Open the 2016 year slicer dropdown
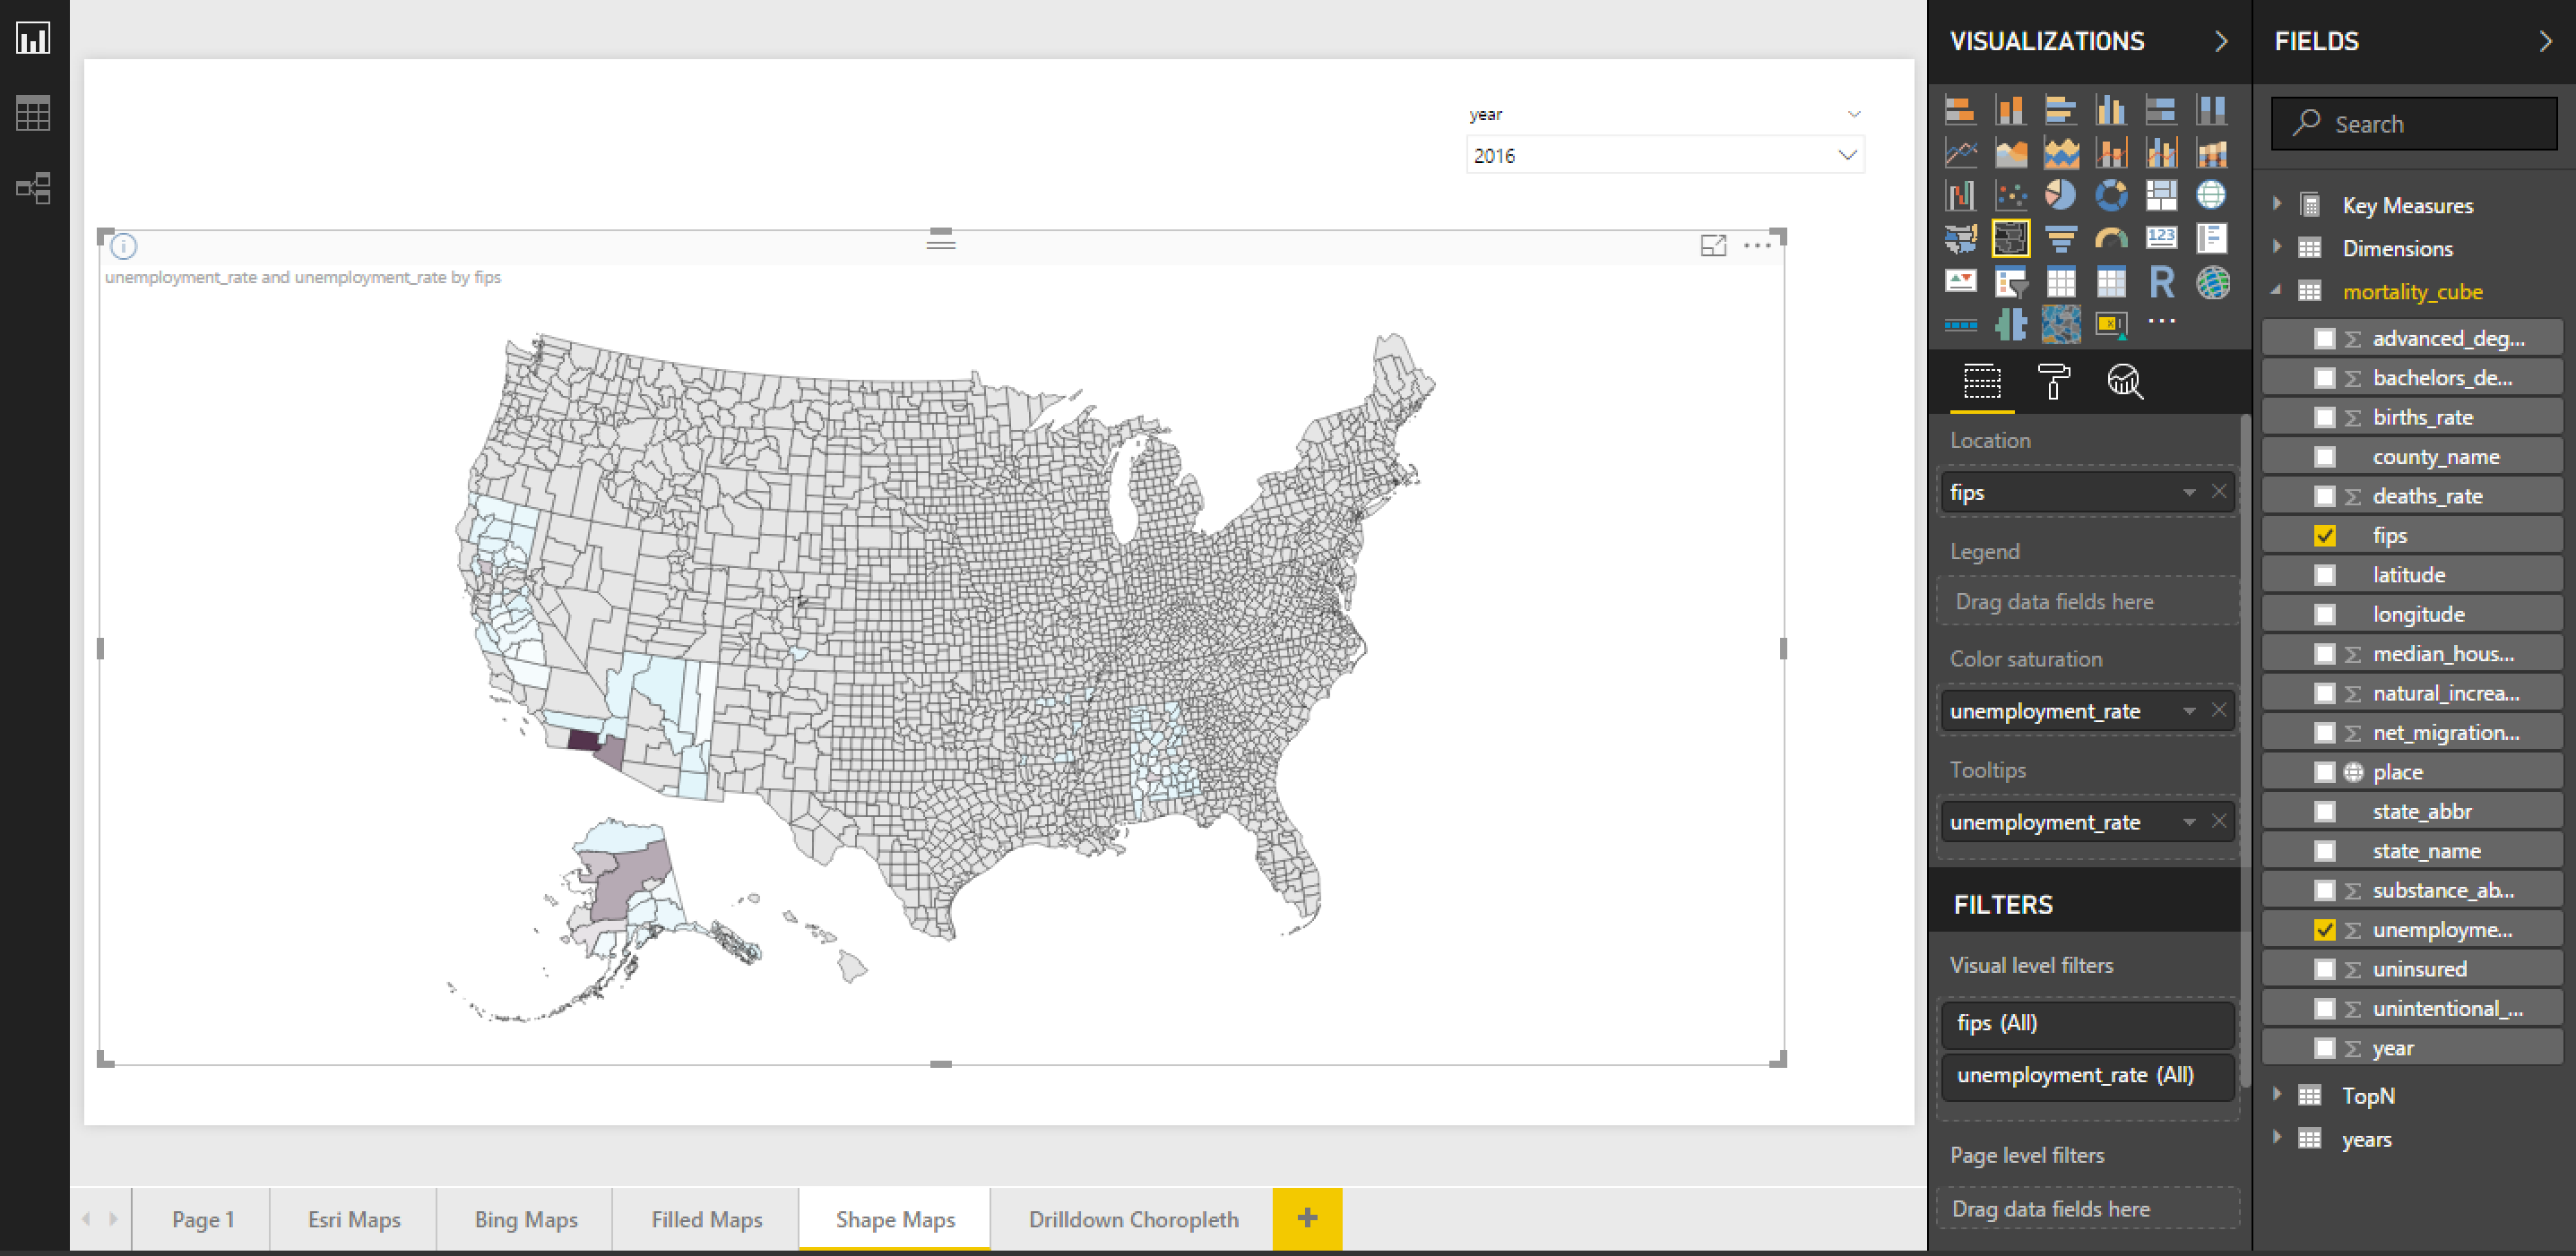Image resolution: width=2576 pixels, height=1256 pixels. [x=1849, y=155]
